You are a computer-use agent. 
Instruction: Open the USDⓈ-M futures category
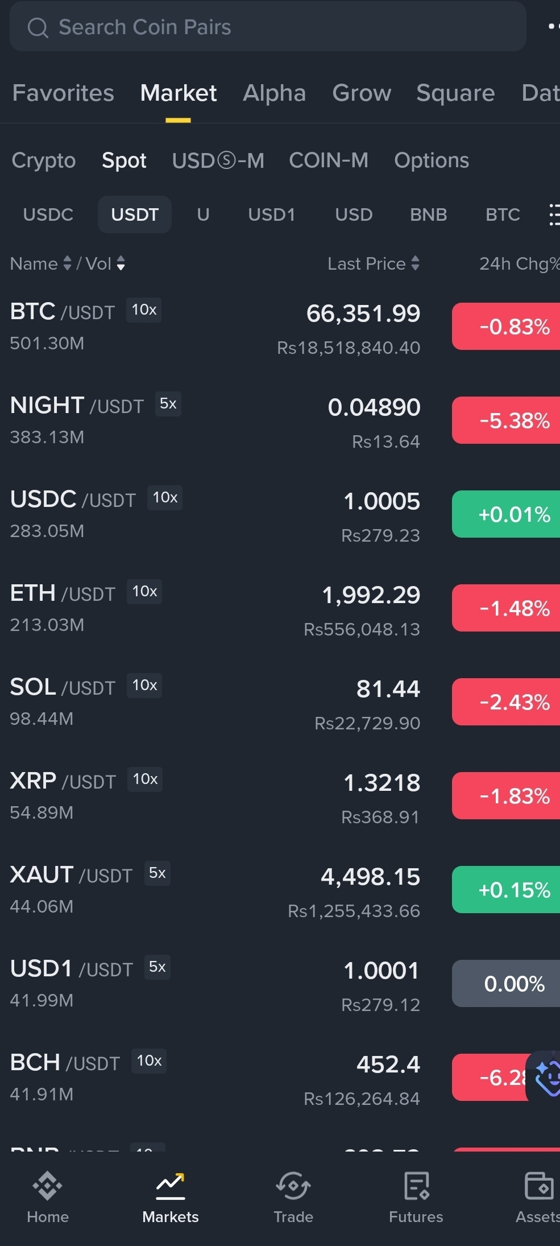[218, 160]
